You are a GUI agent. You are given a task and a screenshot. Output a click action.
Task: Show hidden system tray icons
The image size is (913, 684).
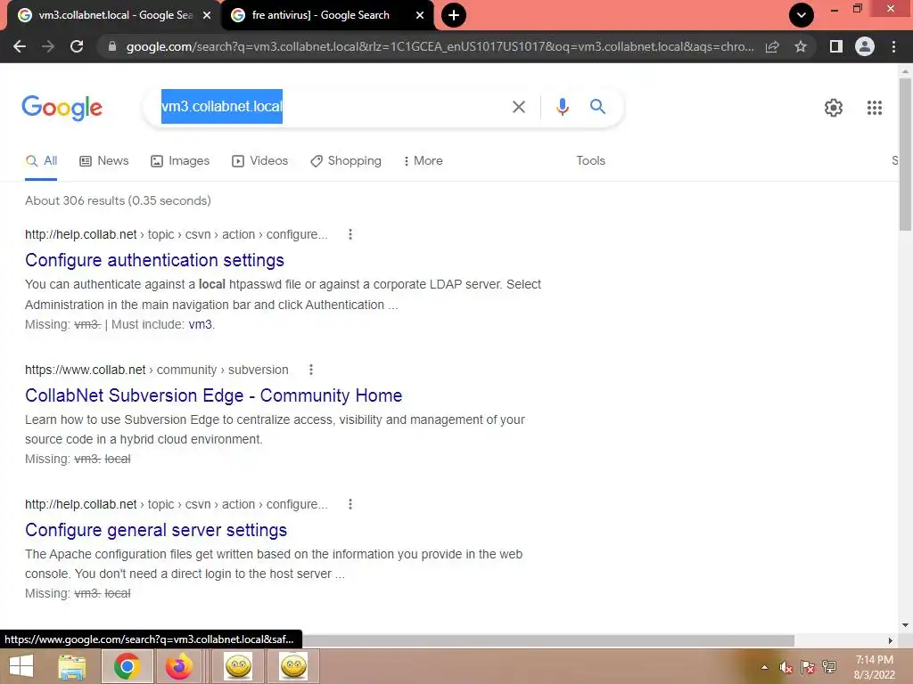pyautogui.click(x=764, y=667)
